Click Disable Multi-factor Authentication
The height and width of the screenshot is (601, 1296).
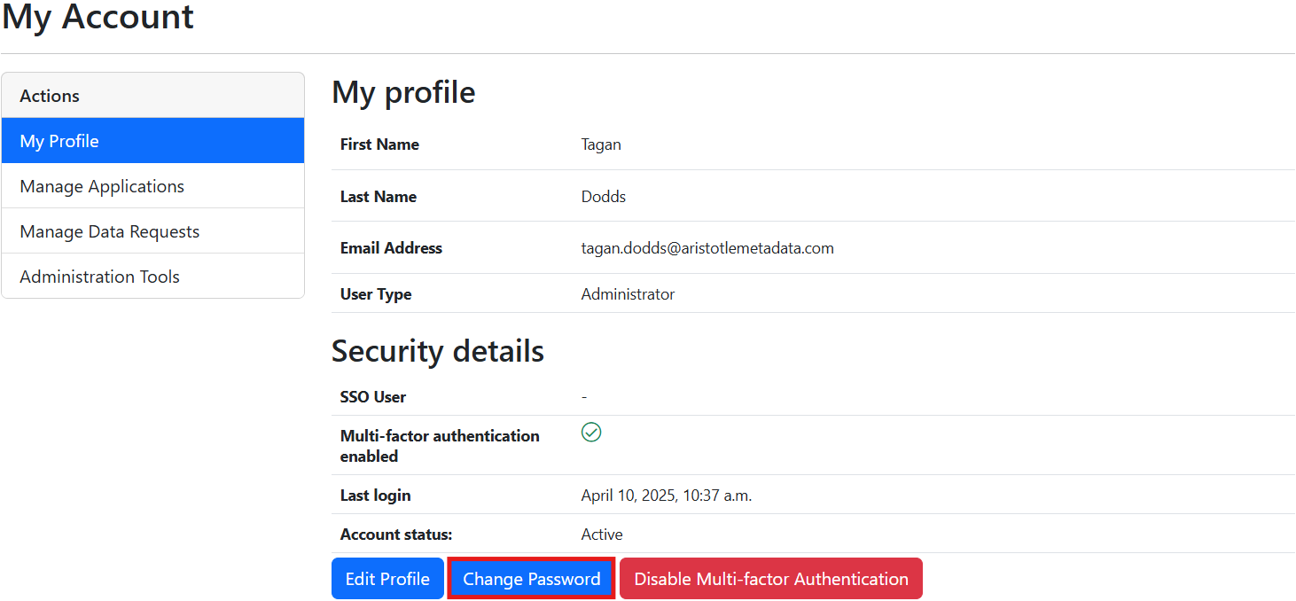coord(770,579)
